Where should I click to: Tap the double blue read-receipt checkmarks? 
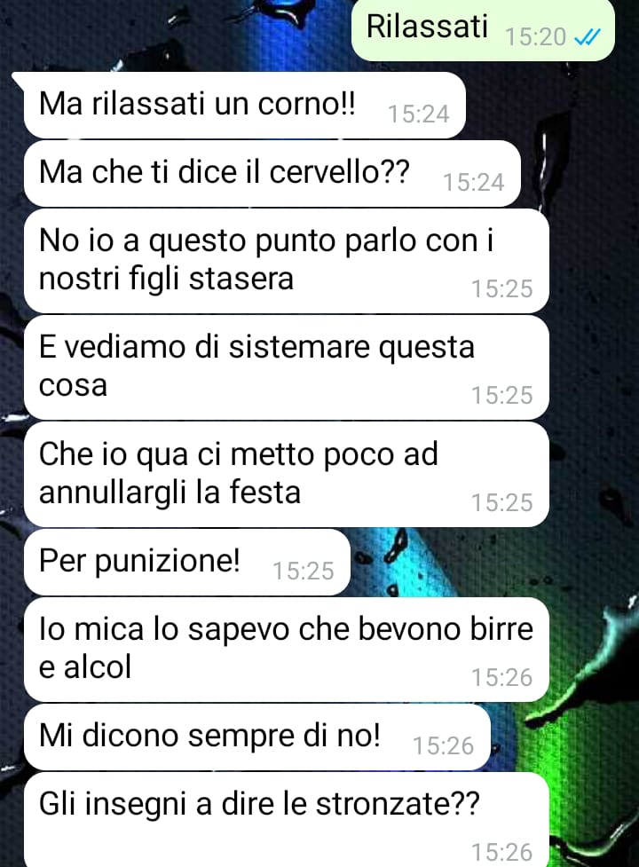587,37
